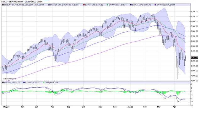Click the 6,000.00 price axis label

click(194, 21)
